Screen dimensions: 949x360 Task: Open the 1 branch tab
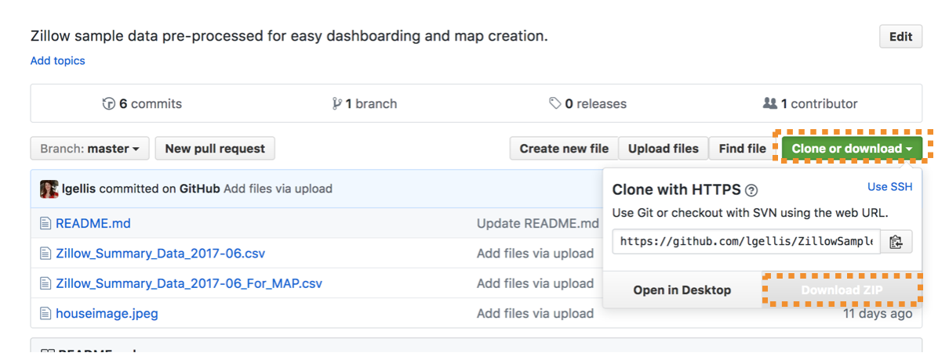point(365,103)
